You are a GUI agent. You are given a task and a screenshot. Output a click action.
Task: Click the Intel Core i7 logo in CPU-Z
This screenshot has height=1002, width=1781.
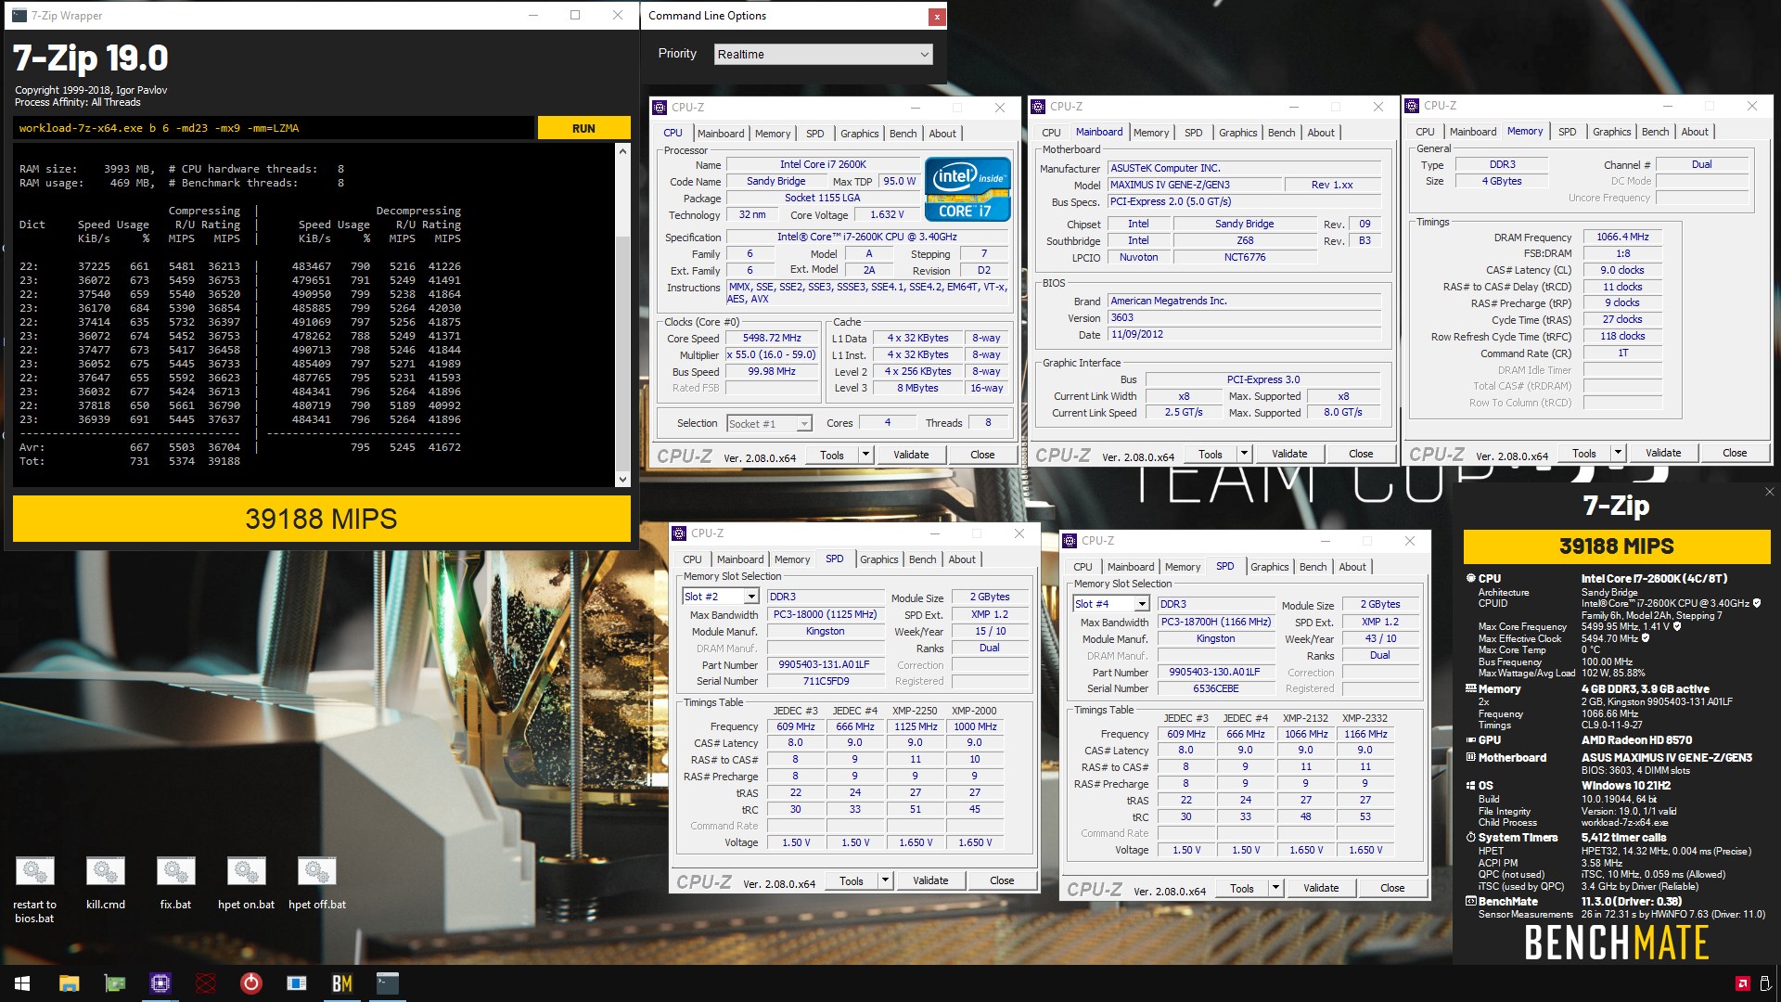click(967, 188)
